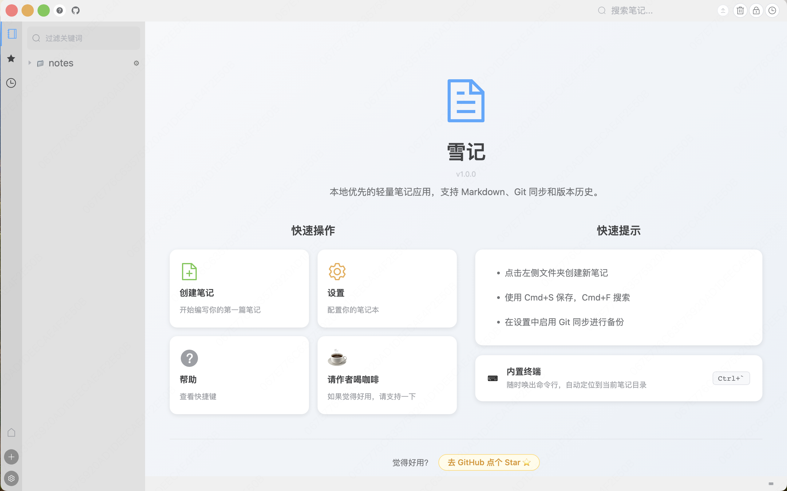This screenshot has height=491, width=787.
Task: Open favorites star in left sidebar
Action: 11,58
